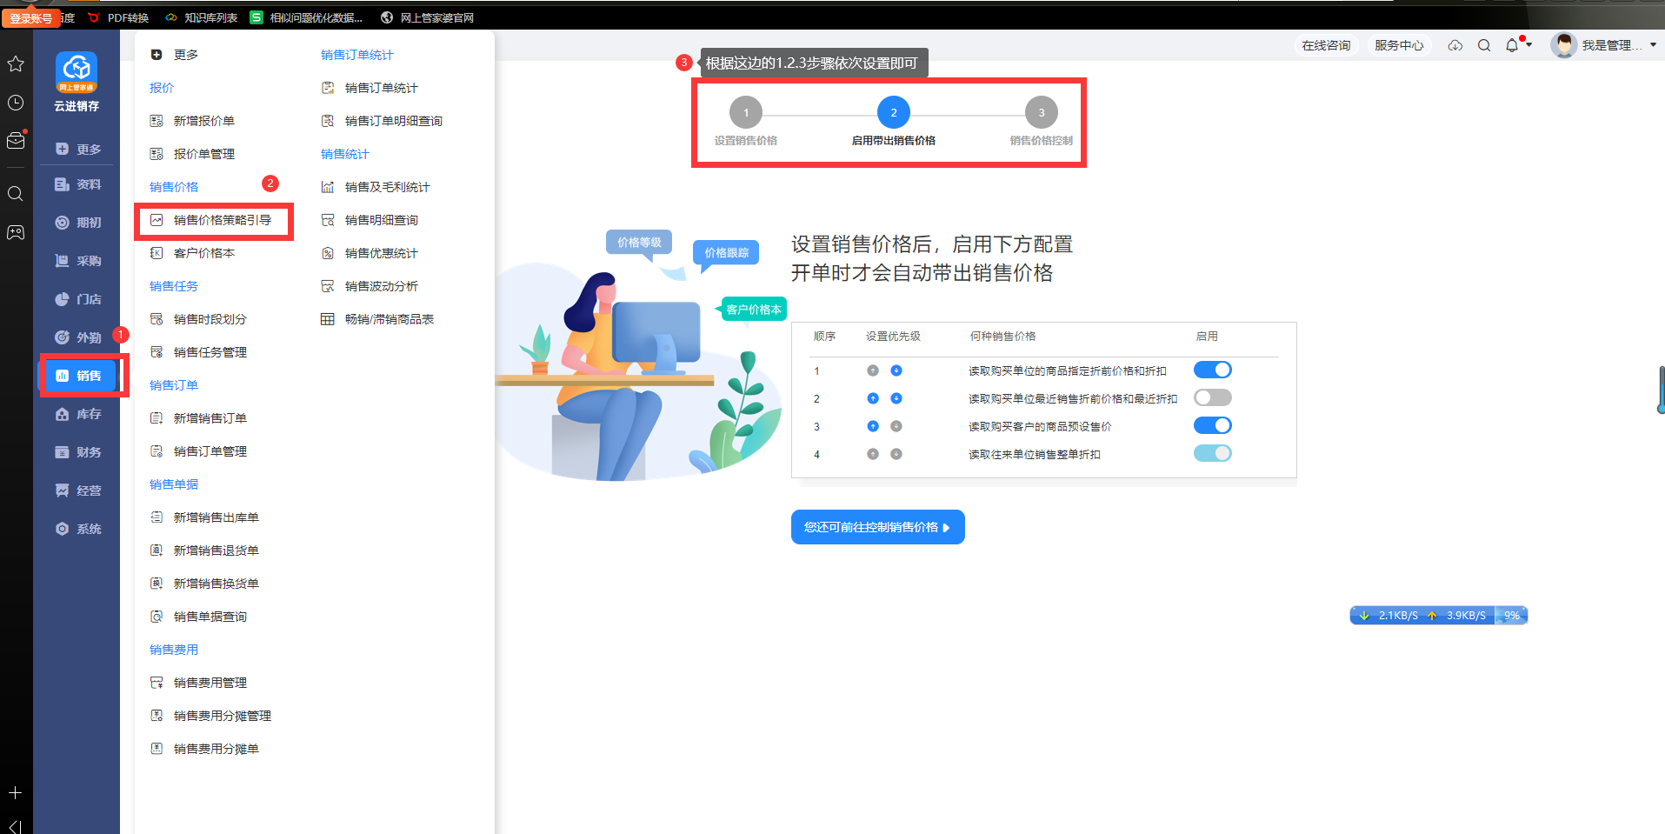
Task: Collapse the left rail with arrow
Action: point(16,825)
